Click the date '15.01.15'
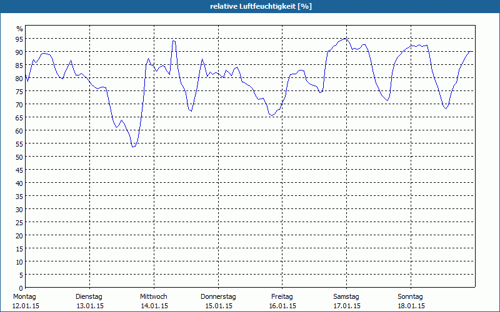The height and width of the screenshot is (312, 500). coord(219,306)
